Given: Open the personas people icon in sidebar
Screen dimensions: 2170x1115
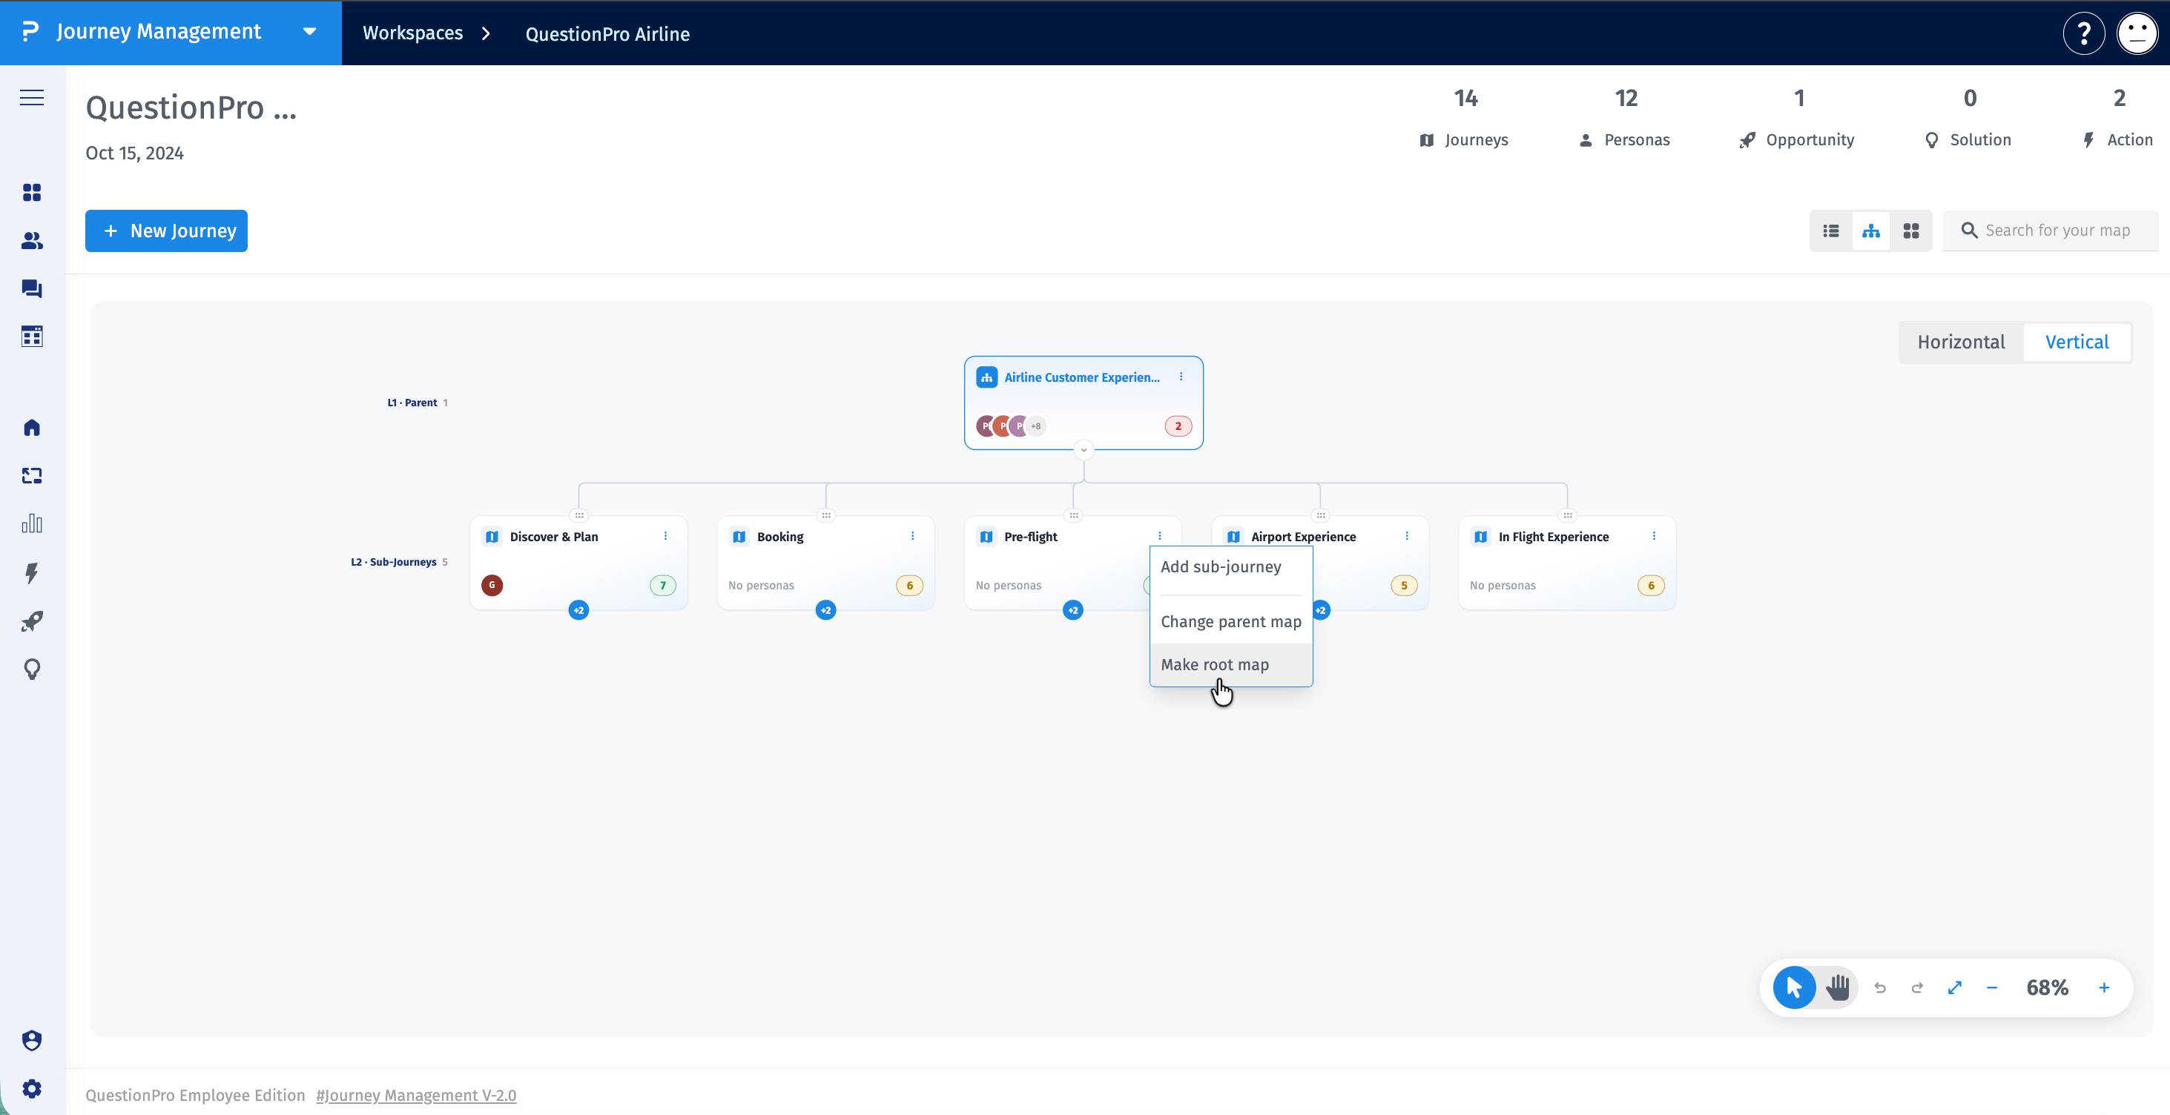Looking at the screenshot, I should point(32,241).
